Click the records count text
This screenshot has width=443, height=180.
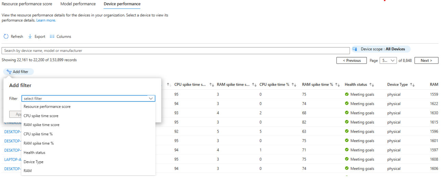pos(39,60)
